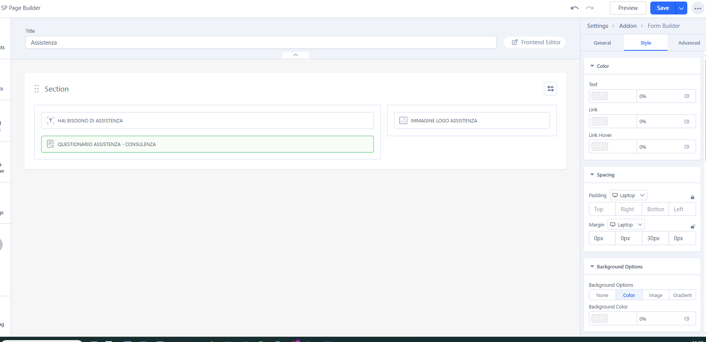The width and height of the screenshot is (706, 342).
Task: Open the Frontend Editor
Action: click(x=536, y=42)
